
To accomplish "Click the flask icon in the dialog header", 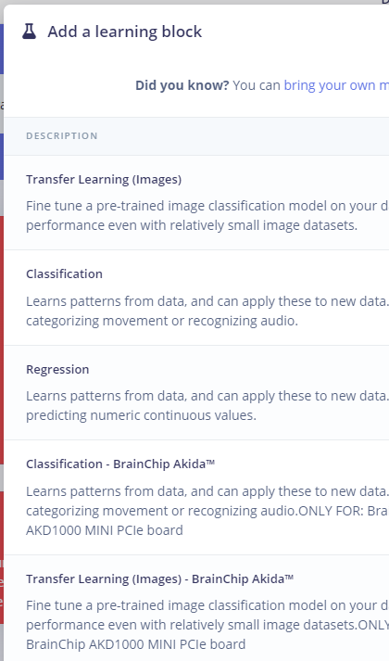I will [29, 32].
